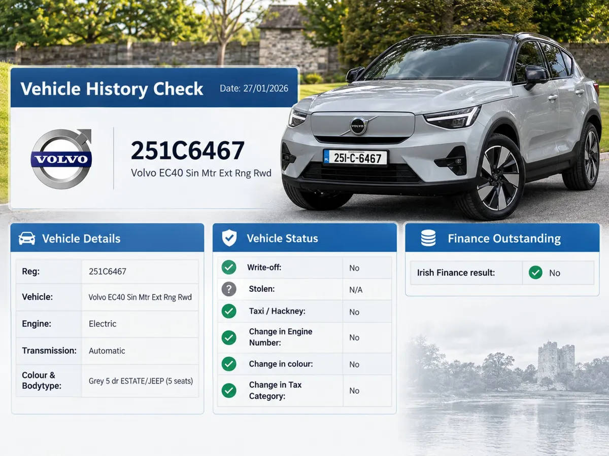
Task: Click the No value for Change in colour
Action: click(x=354, y=365)
